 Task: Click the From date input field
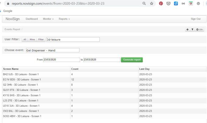[x=61, y=60]
